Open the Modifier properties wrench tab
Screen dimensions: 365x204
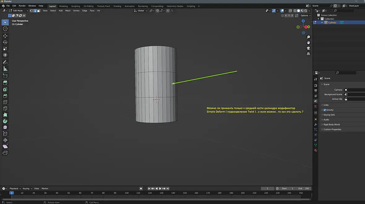coord(316,125)
